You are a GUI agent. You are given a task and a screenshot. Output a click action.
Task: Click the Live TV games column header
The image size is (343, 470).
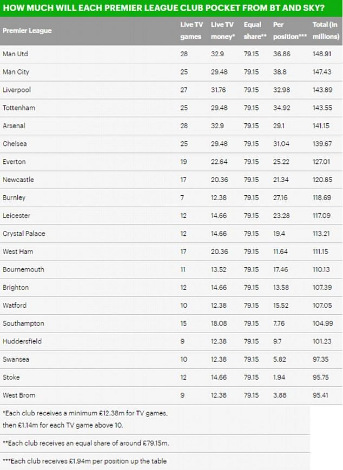(191, 30)
